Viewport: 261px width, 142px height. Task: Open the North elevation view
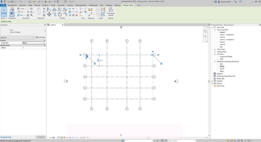pyautogui.click(x=222, y=66)
